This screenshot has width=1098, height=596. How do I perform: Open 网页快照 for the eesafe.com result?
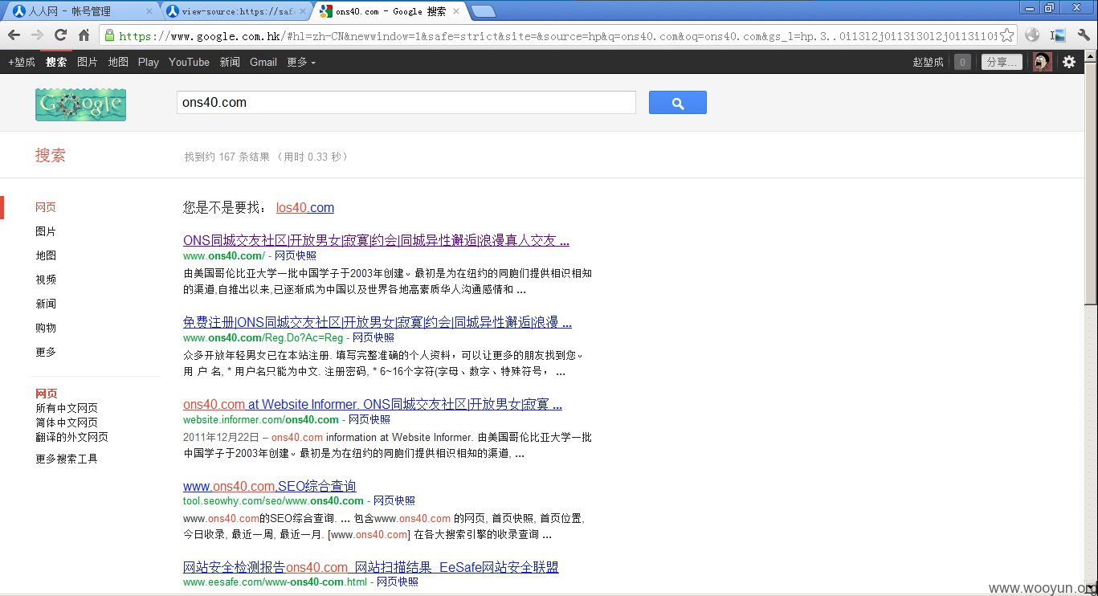(x=398, y=582)
